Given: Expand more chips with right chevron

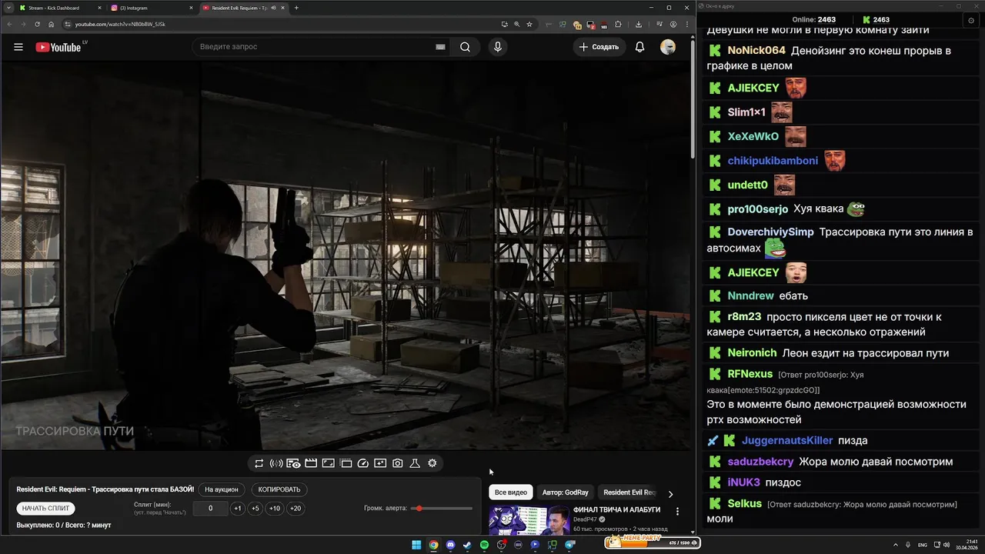Looking at the screenshot, I should point(670,494).
